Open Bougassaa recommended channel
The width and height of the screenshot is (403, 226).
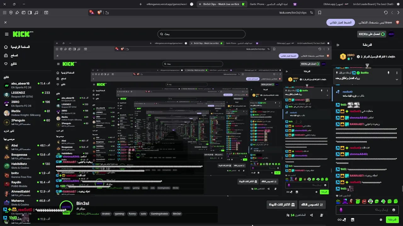click(x=26, y=156)
